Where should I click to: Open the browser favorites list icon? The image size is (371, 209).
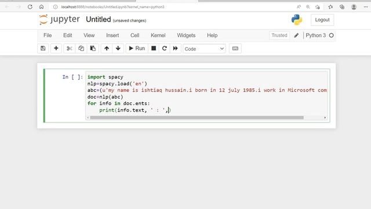coord(330,7)
